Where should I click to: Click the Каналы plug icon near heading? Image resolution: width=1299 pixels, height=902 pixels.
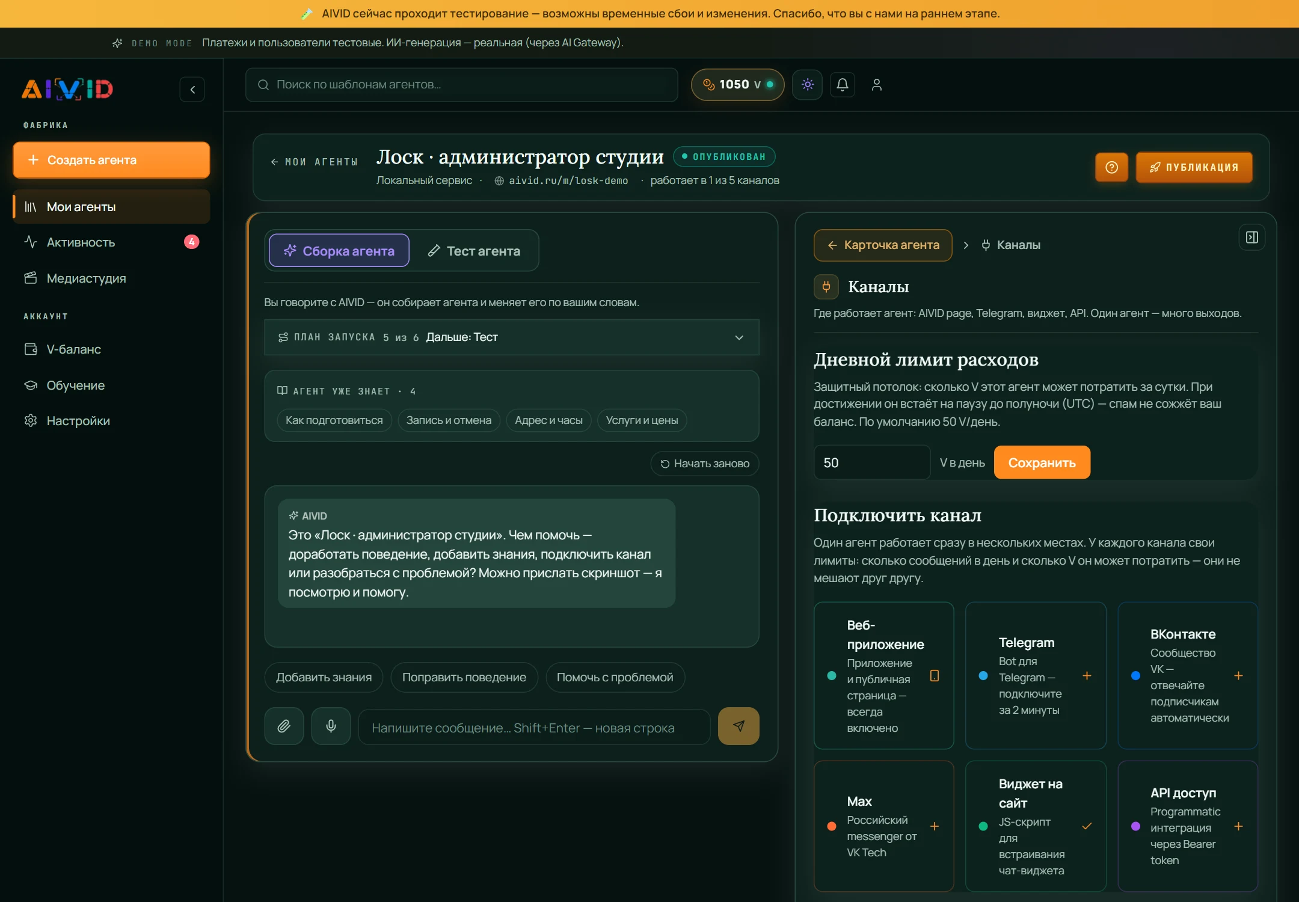coord(826,287)
